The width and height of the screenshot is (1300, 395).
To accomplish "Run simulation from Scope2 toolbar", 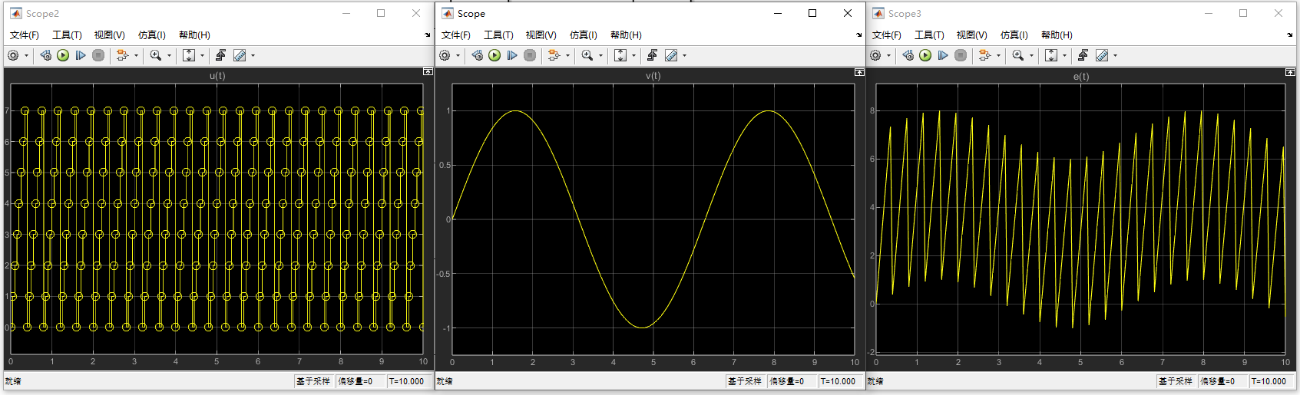I will coord(63,55).
